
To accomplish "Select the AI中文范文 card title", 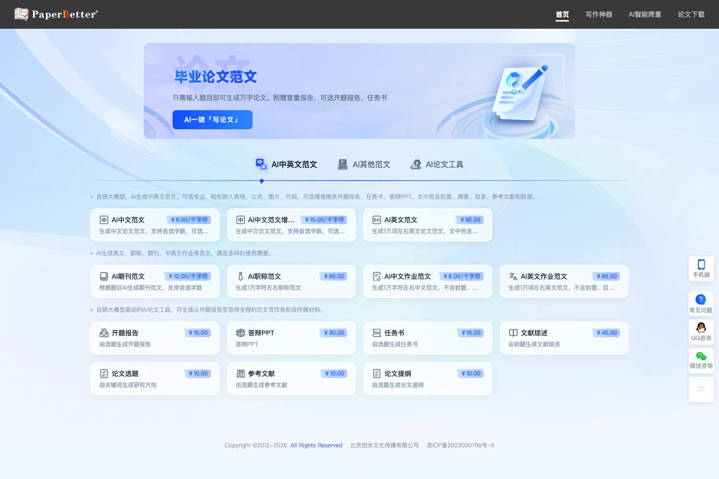I will coord(128,220).
